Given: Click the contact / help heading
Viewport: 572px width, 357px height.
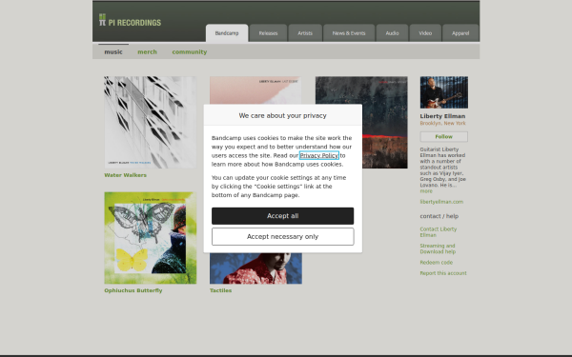Looking at the screenshot, I should [439, 216].
